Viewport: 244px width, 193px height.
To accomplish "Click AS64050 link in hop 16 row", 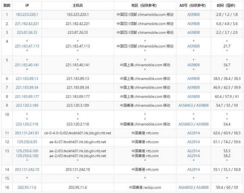I will click(x=185, y=188).
